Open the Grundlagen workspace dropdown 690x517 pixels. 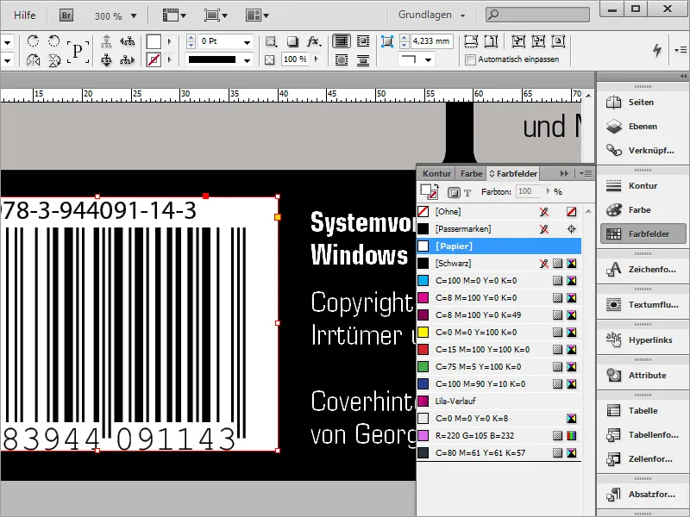[x=431, y=15]
